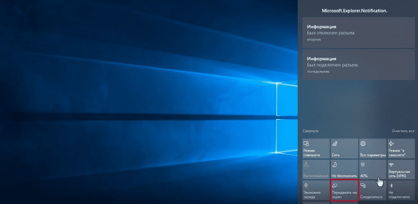
Task: Click the 40% brightness tile
Action: point(372,170)
